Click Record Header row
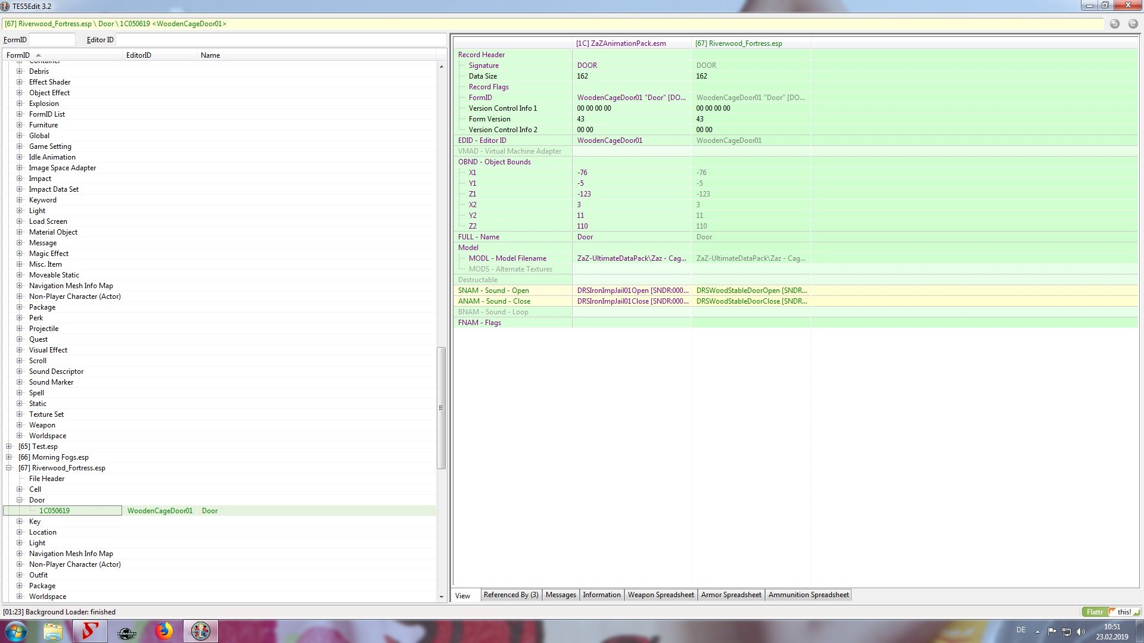The height and width of the screenshot is (643, 1144). (x=795, y=55)
